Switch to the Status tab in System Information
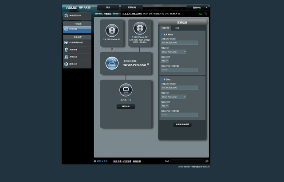The image size is (284, 182). (x=177, y=28)
